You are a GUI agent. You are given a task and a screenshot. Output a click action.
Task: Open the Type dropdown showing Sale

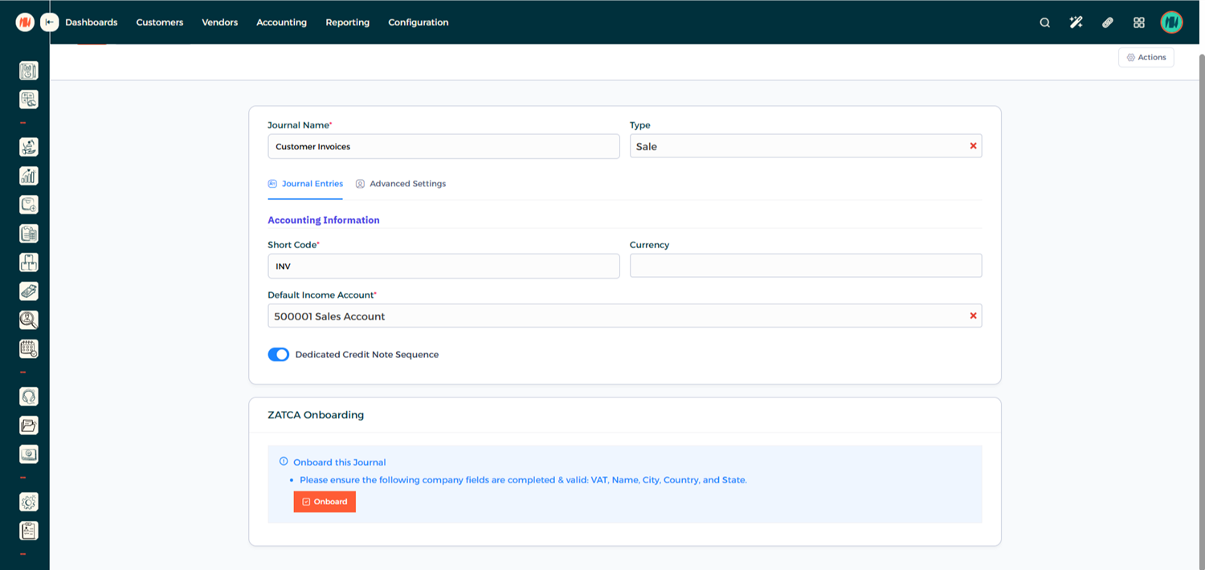tap(795, 146)
